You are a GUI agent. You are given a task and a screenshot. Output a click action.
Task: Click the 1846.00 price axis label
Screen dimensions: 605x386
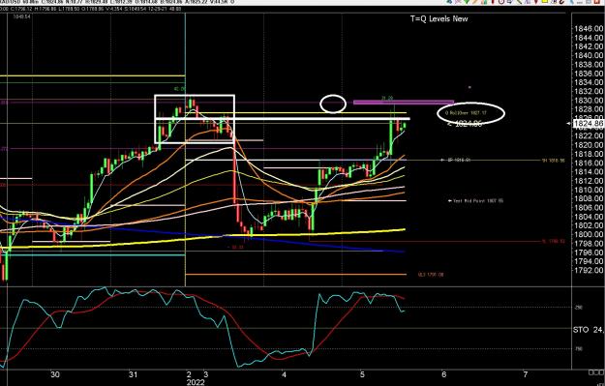tap(589, 28)
